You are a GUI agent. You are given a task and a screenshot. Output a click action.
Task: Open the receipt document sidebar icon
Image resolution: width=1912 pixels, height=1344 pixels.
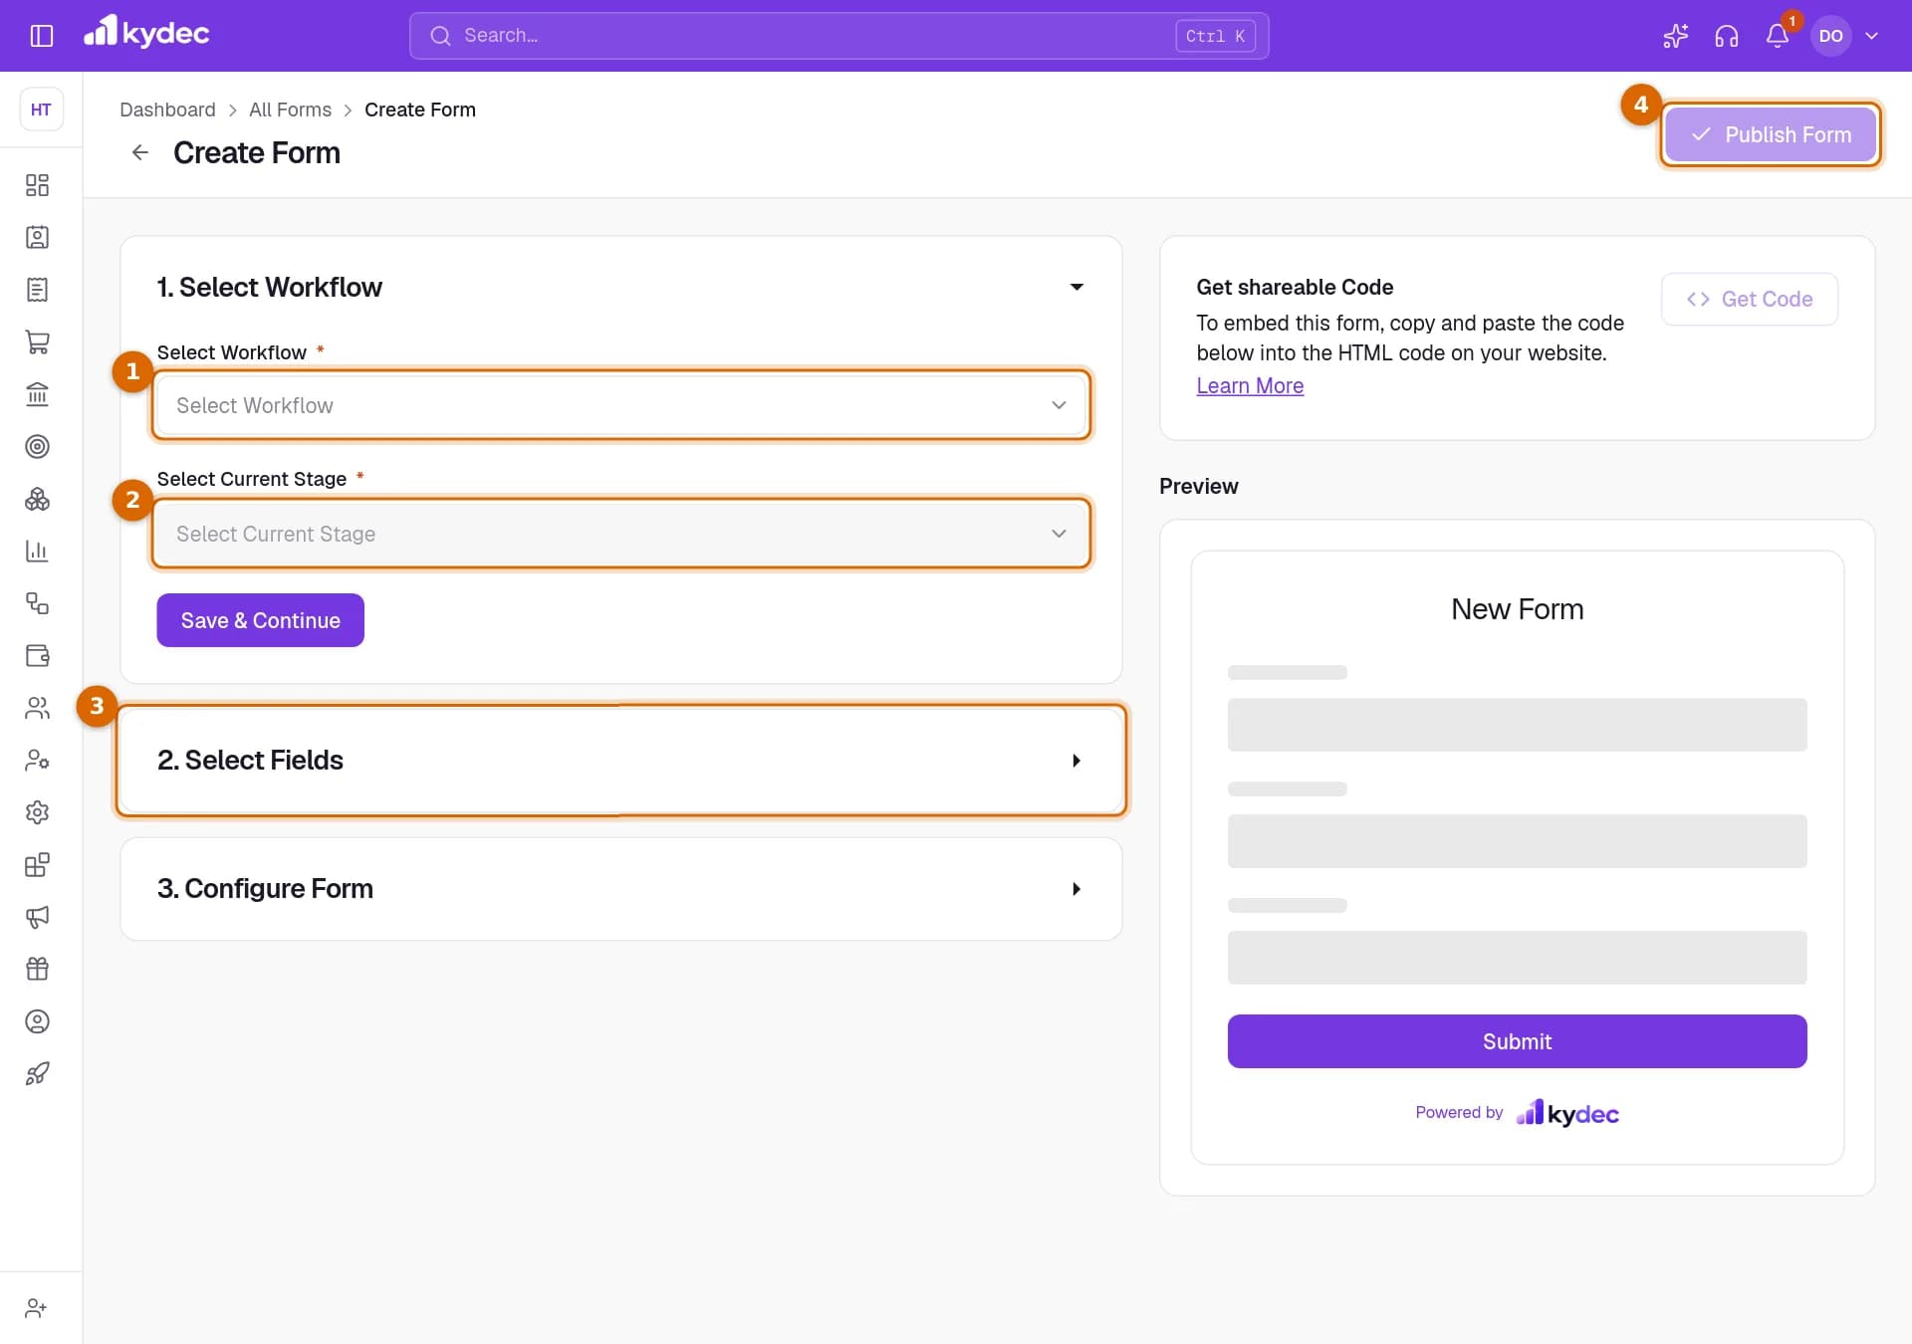click(37, 290)
